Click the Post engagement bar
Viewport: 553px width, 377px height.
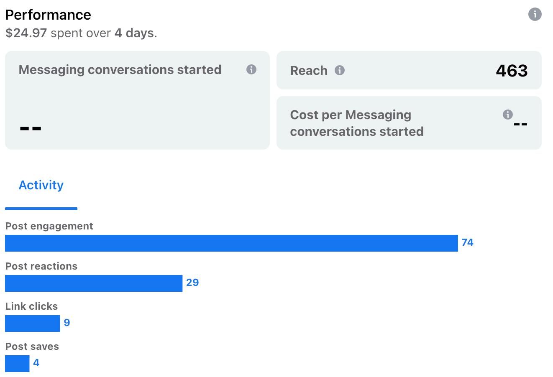tap(231, 243)
